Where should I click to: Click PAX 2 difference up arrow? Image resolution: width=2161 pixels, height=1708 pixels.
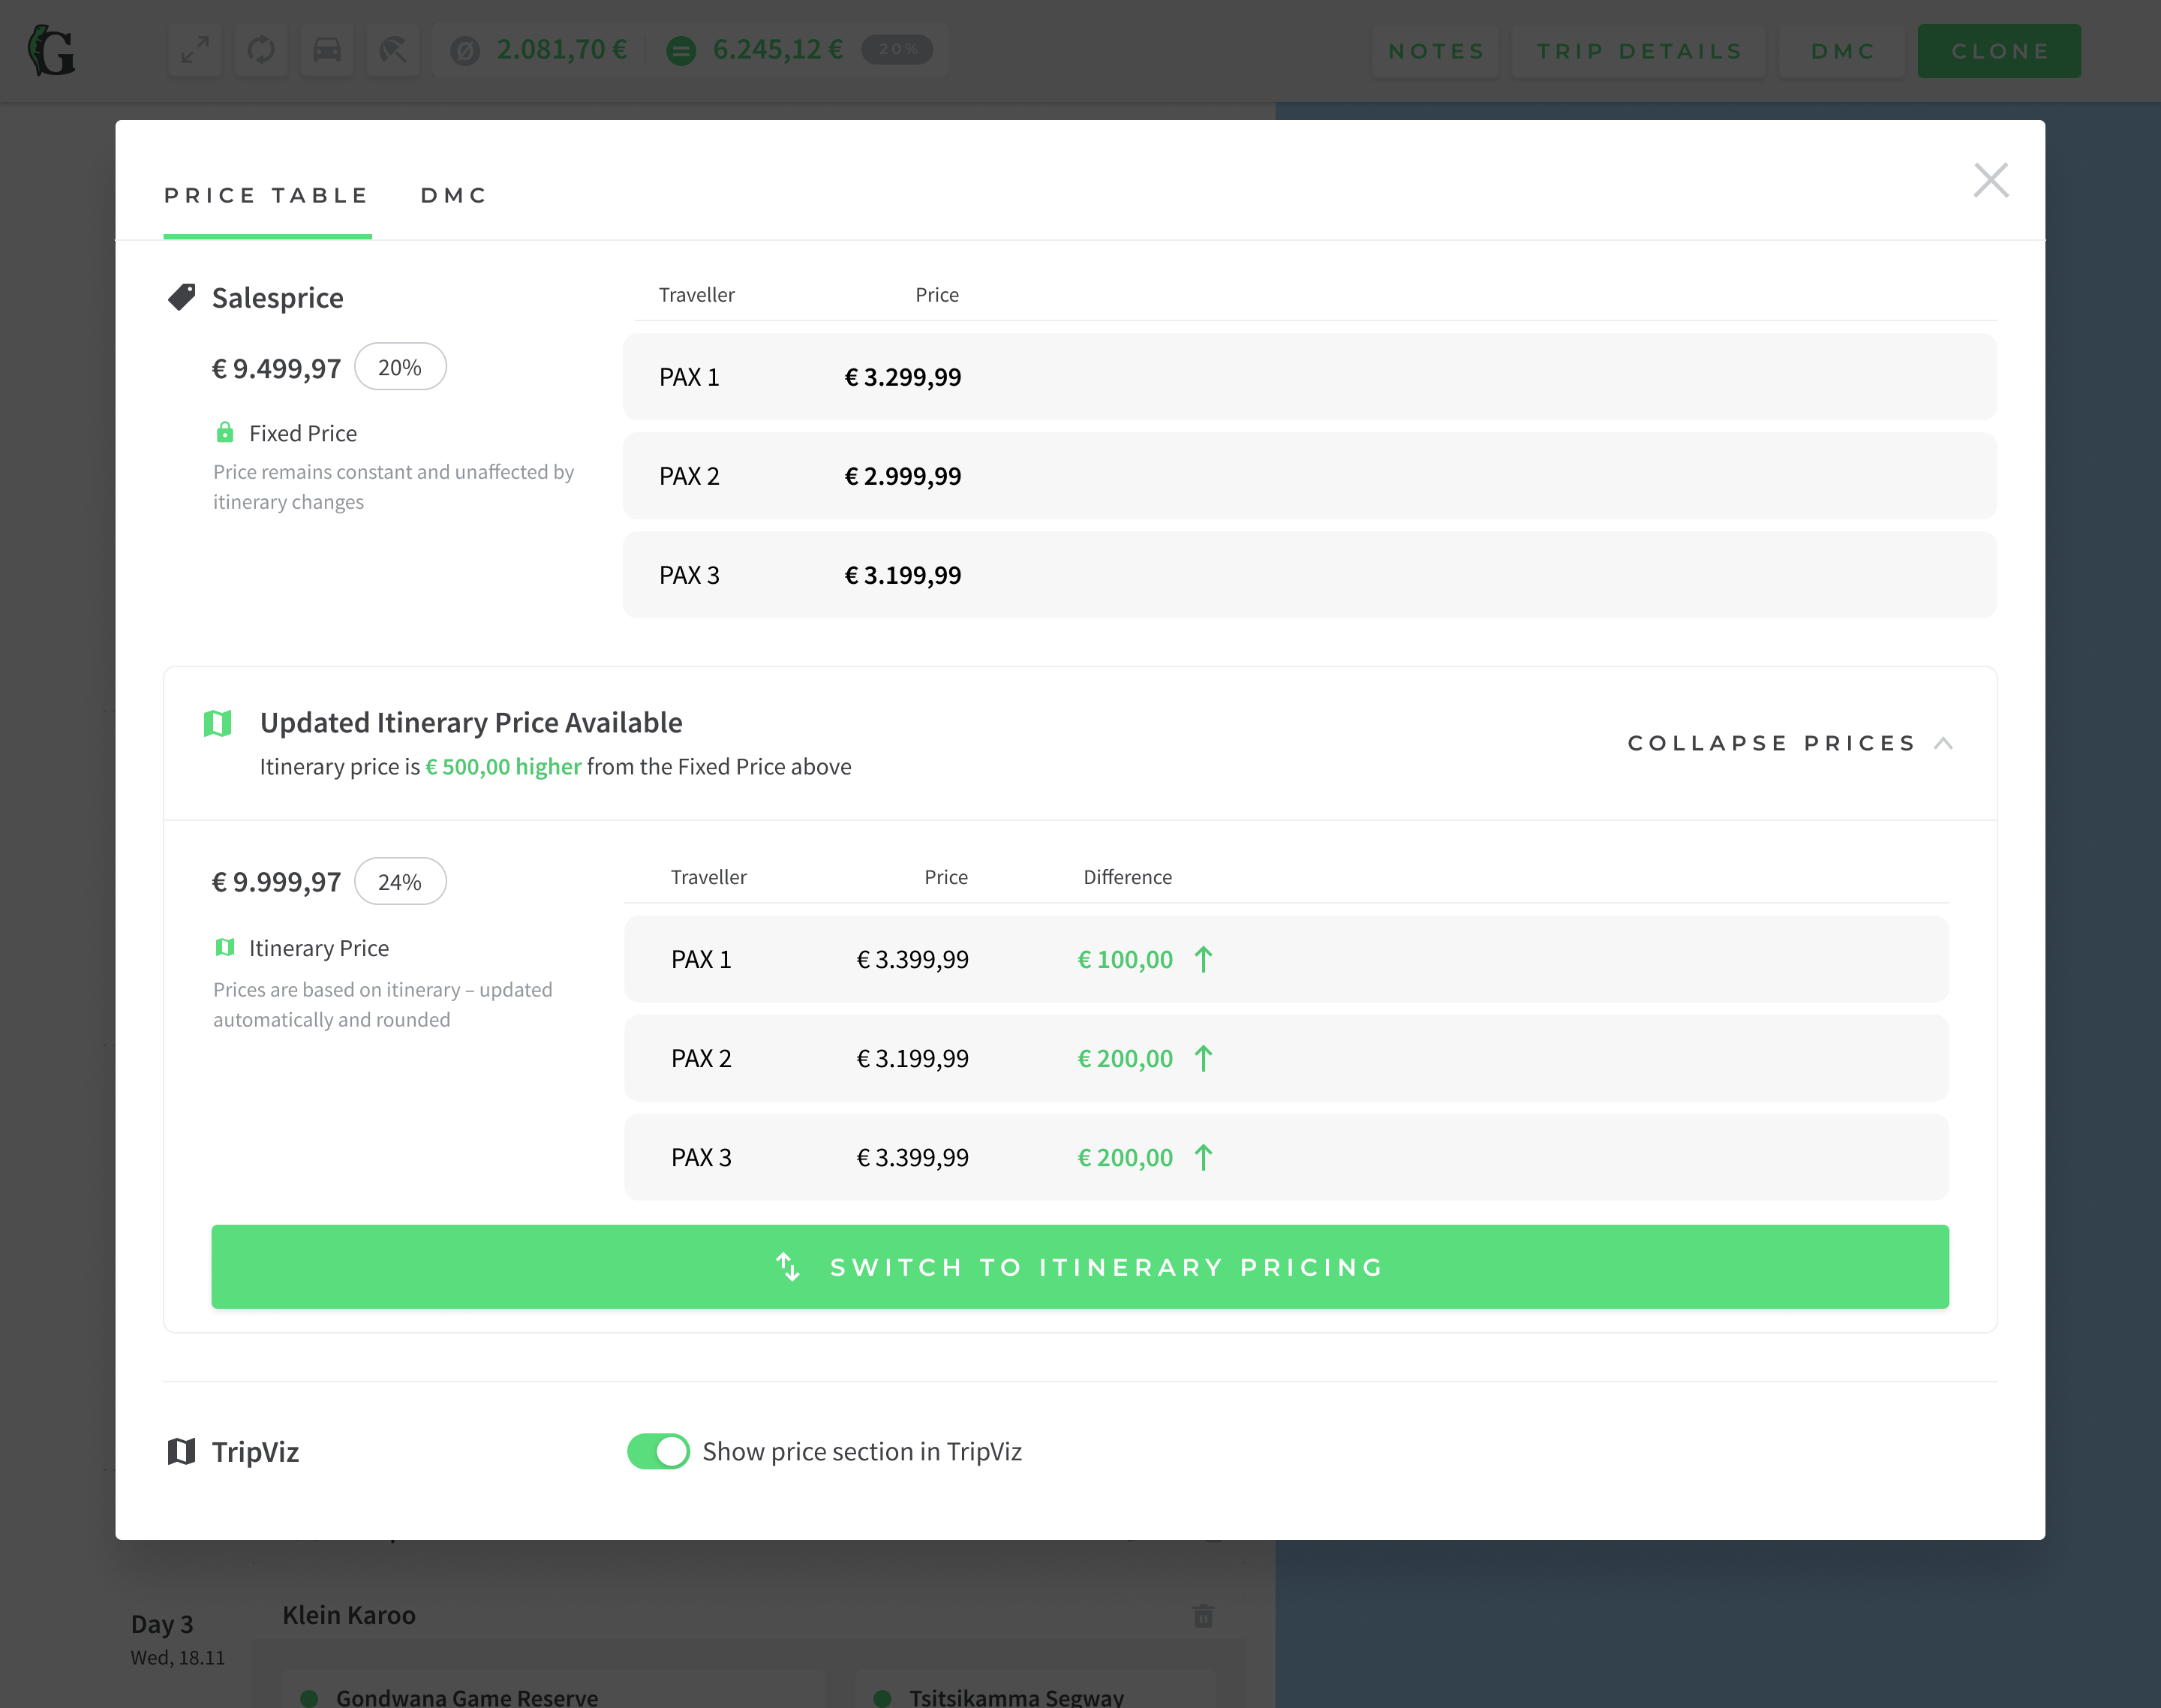(1204, 1058)
